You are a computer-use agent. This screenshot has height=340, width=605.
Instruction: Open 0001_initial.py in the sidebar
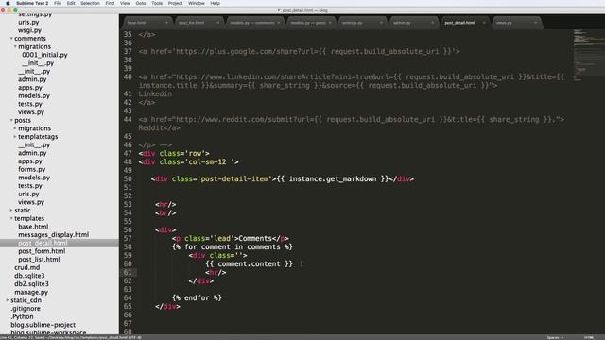44,55
